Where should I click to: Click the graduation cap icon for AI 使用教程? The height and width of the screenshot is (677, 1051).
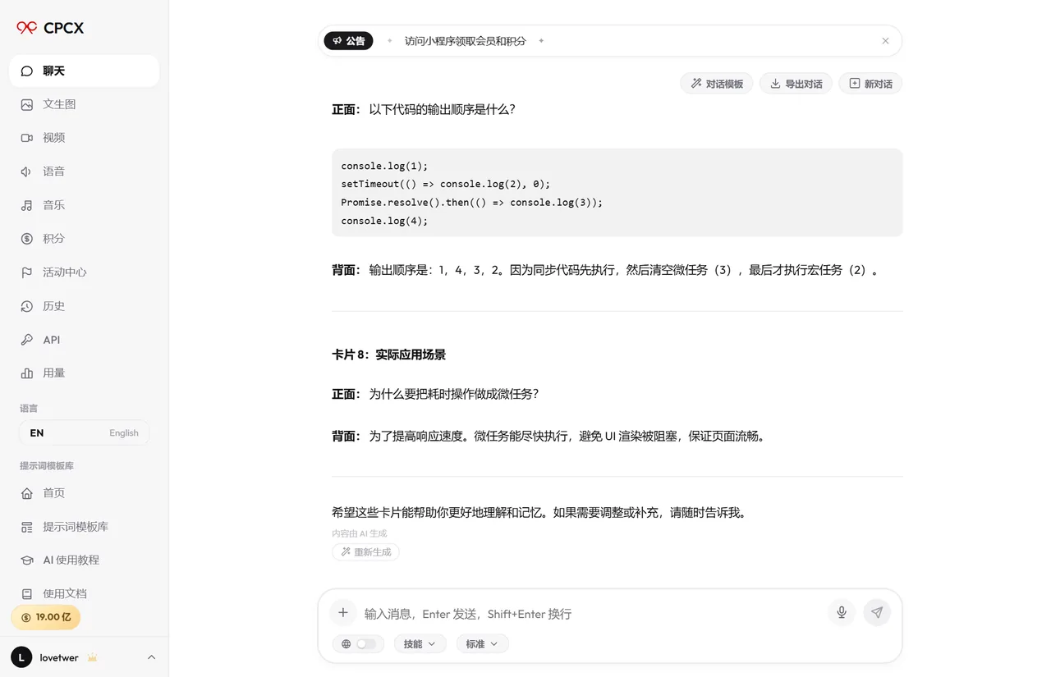[27, 560]
